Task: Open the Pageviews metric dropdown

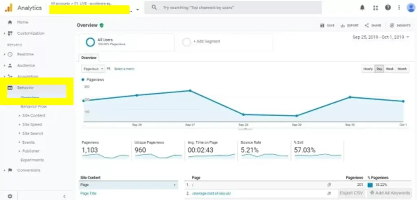Action: pos(93,69)
